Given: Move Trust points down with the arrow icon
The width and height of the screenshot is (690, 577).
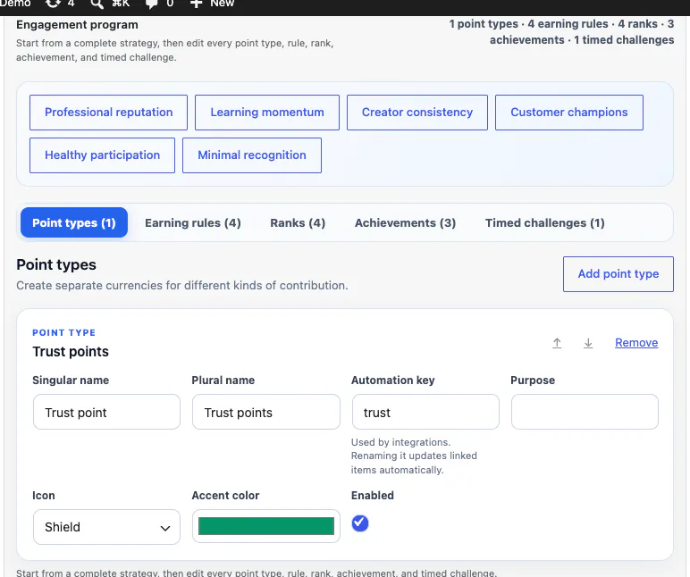Looking at the screenshot, I should pos(588,343).
